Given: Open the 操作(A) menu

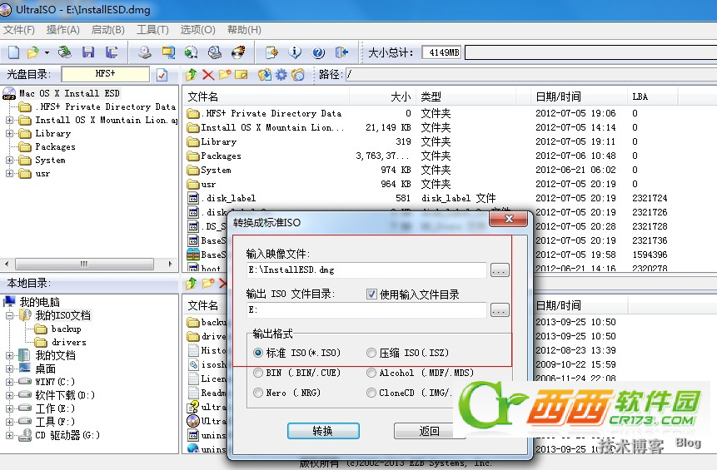Looking at the screenshot, I should click(63, 30).
